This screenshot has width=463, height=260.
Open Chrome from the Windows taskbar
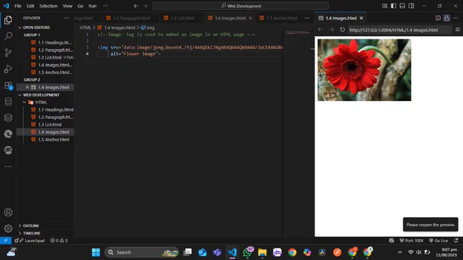click(x=292, y=253)
